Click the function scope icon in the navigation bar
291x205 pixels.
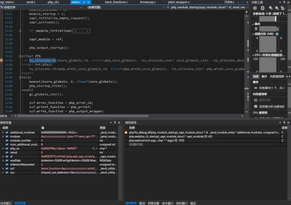pos(168,7)
